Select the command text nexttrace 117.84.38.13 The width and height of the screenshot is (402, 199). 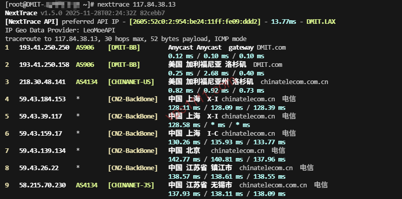[136, 5]
